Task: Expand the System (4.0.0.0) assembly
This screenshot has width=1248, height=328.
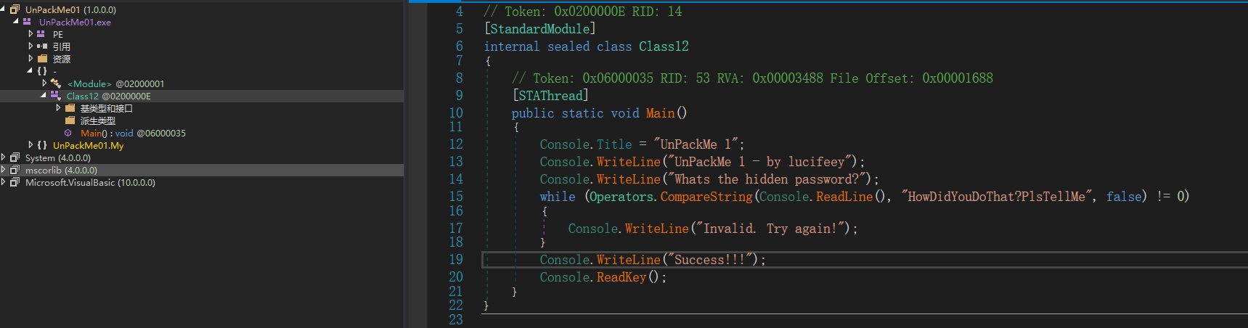Action: point(3,157)
